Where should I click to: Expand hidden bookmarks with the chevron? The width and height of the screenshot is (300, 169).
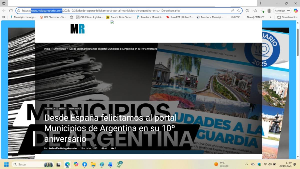pyautogui.click(x=270, y=17)
